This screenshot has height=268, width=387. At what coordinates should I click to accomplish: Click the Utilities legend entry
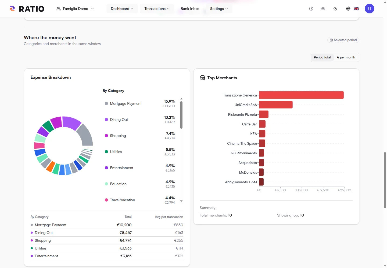[x=140, y=152]
